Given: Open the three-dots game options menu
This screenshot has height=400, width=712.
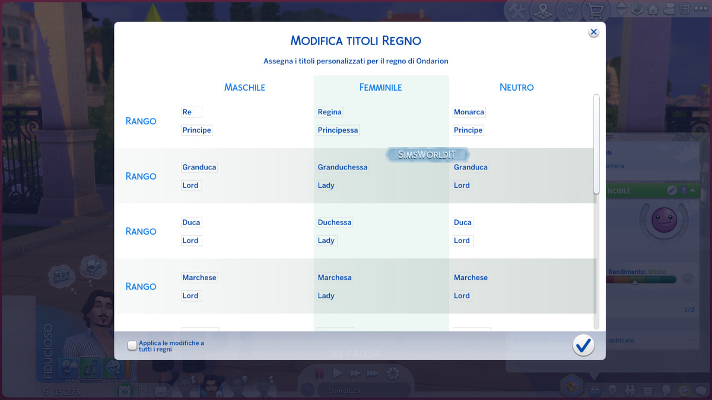Looking at the screenshot, I should (700, 9).
